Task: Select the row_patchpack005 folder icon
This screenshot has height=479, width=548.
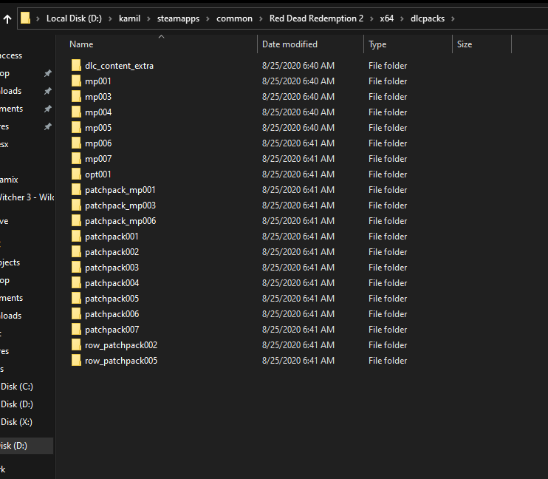Action: click(x=76, y=360)
